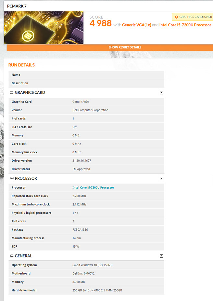Click the Off value for SLI / CrossFire
The image size is (213, 301).
[74, 127]
